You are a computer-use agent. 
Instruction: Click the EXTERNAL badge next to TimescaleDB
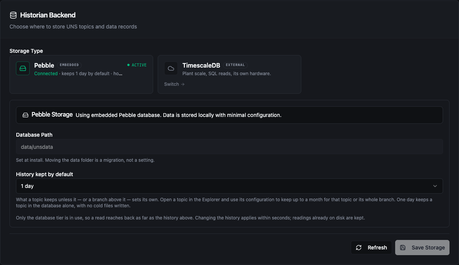coord(235,65)
